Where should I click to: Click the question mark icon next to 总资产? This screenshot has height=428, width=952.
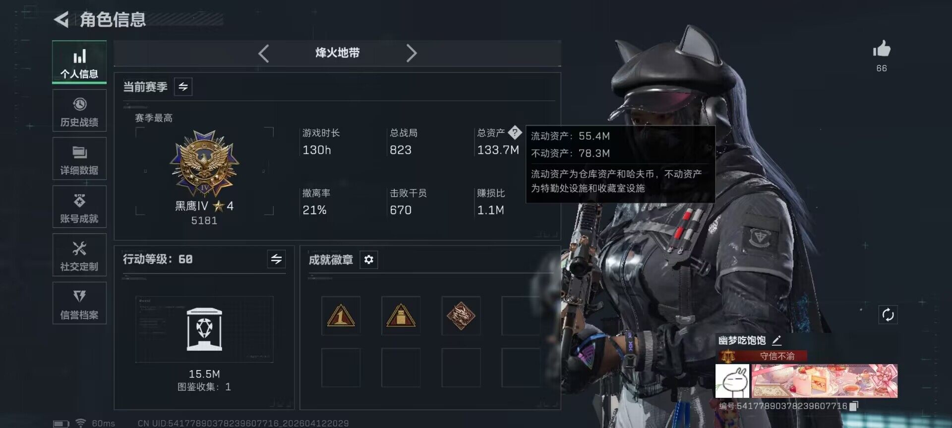(515, 132)
